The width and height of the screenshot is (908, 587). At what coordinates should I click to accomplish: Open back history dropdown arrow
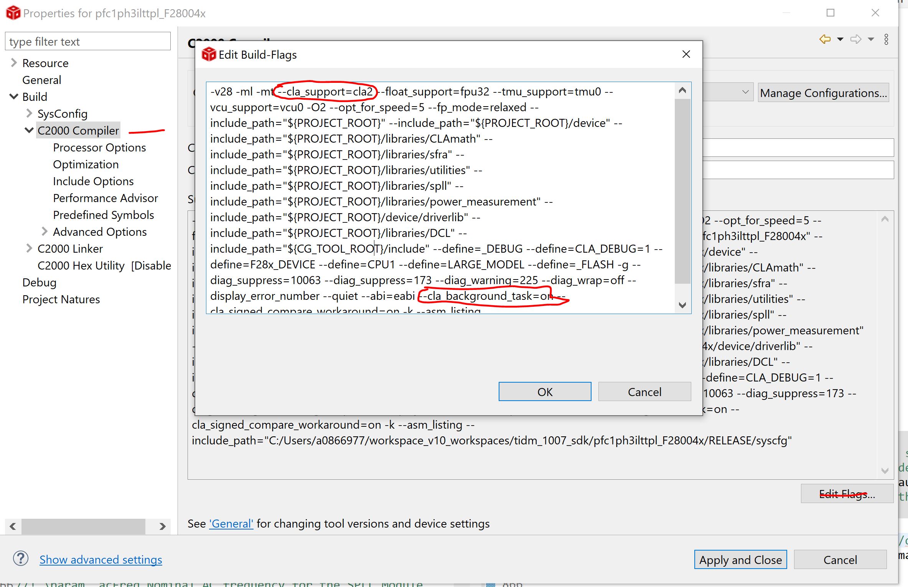[x=840, y=39]
